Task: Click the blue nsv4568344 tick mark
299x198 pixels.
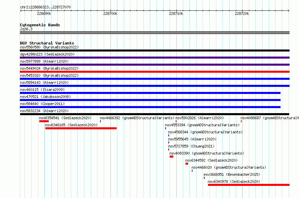Action: (169, 135)
